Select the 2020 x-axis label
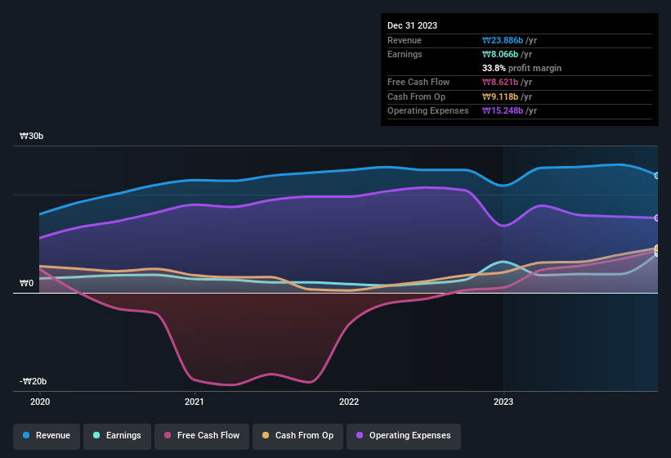Screen dimensions: 671x458 tap(40, 402)
